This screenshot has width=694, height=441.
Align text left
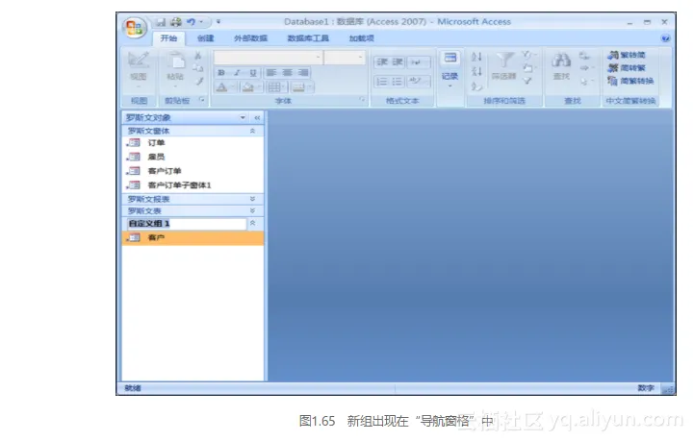[271, 72]
